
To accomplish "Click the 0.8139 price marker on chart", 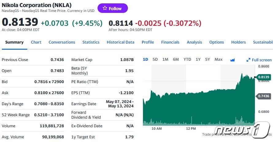I will coord(263,77).
